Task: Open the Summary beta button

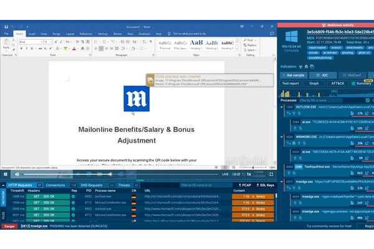Action: 362,83
